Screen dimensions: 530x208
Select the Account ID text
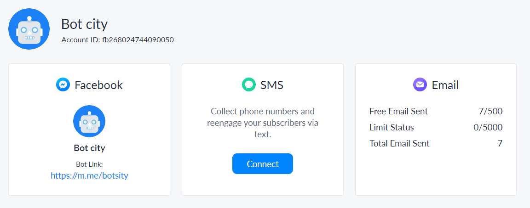118,40
